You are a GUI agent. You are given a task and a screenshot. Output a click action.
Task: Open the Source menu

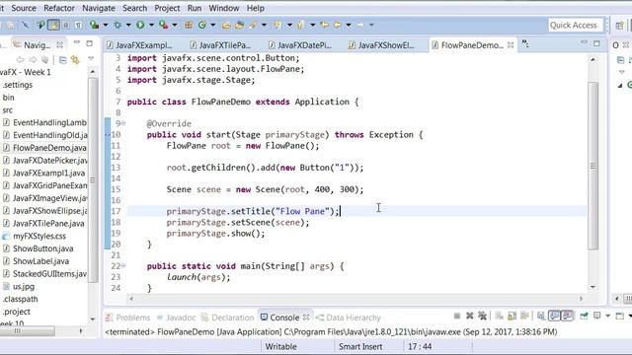pyautogui.click(x=24, y=8)
